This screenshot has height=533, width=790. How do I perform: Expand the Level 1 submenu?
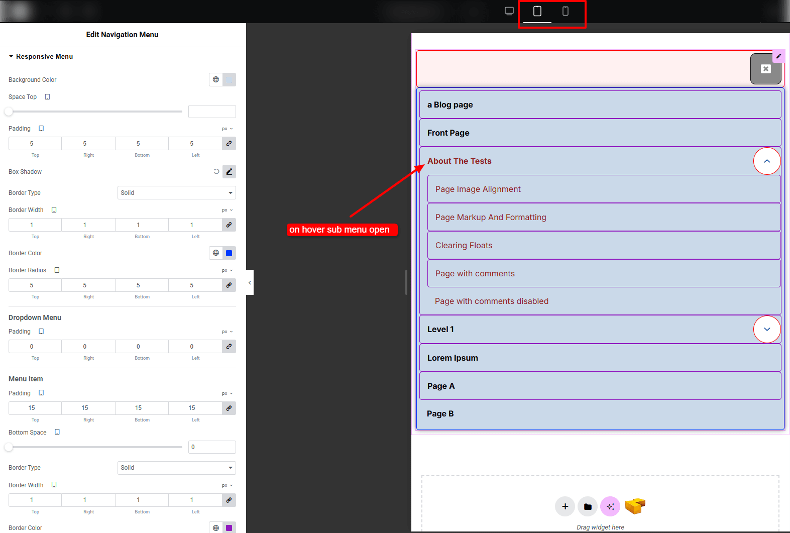point(766,330)
